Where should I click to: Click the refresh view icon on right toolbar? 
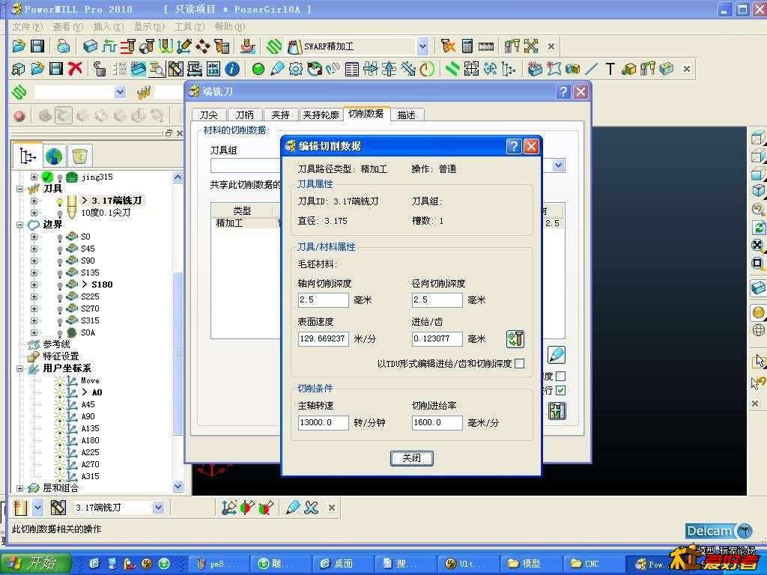coord(758,228)
